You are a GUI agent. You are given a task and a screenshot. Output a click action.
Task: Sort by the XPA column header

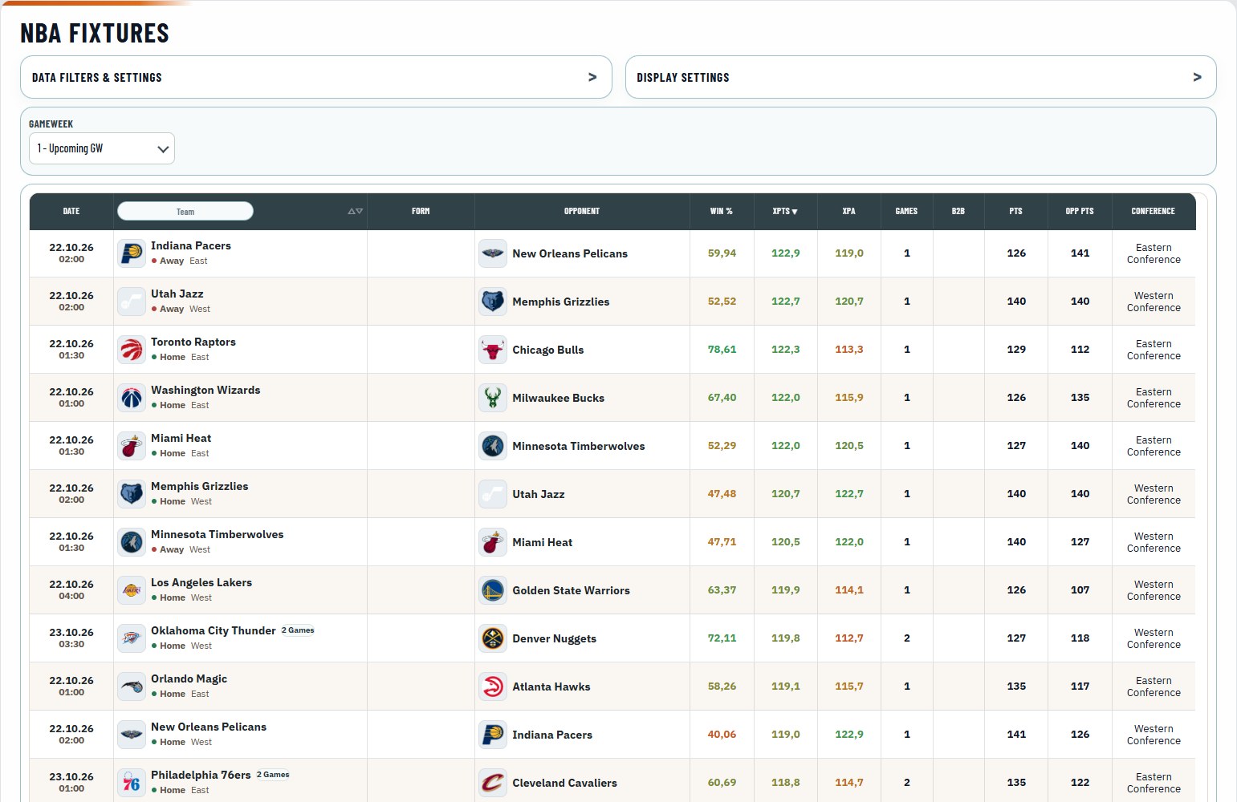click(849, 212)
